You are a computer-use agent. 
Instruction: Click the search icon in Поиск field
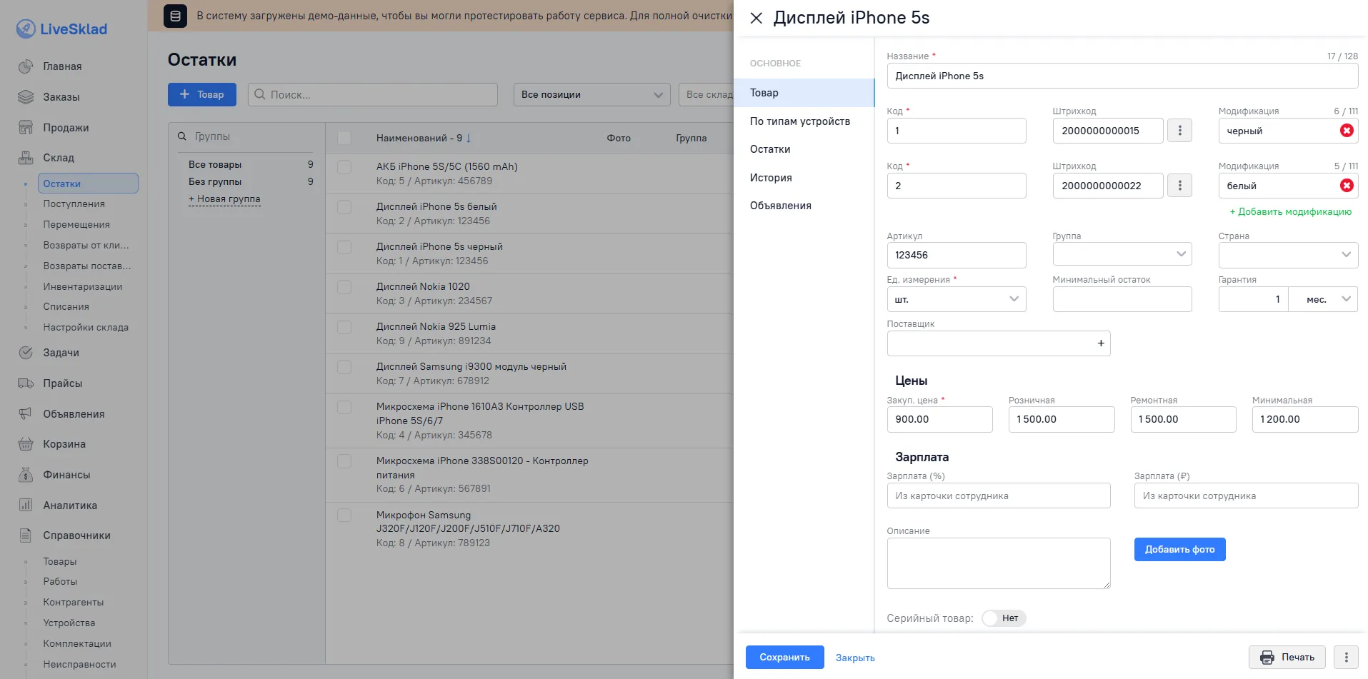(x=260, y=94)
